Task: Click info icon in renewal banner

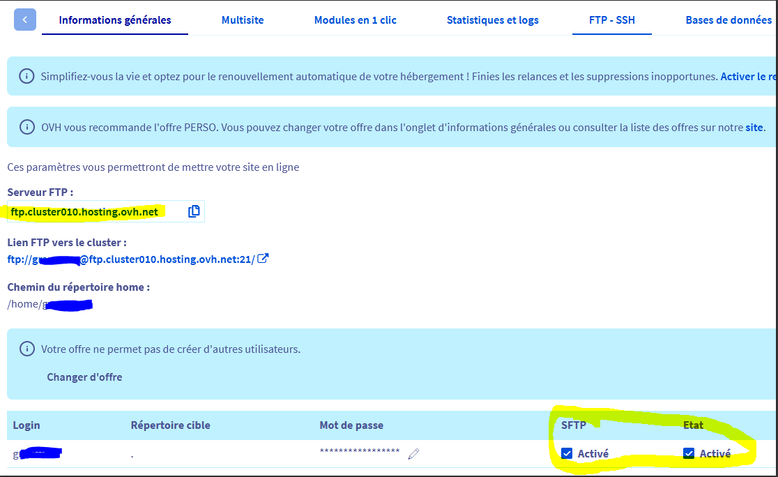Action: tap(26, 76)
